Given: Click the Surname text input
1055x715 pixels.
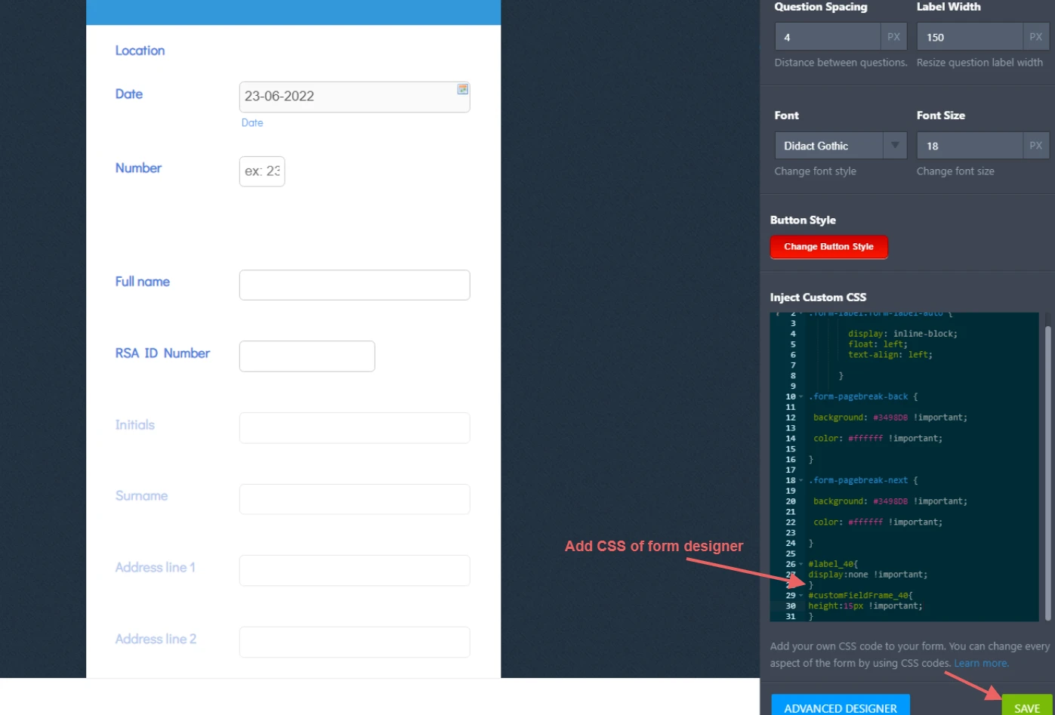Looking at the screenshot, I should click(354, 499).
